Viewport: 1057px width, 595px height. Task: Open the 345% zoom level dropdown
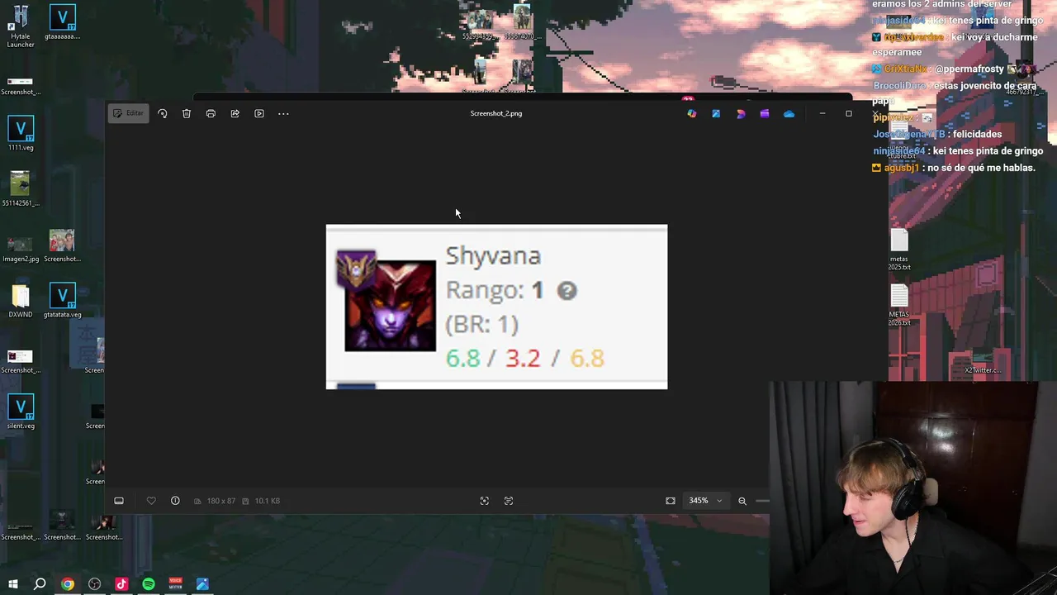pos(706,501)
